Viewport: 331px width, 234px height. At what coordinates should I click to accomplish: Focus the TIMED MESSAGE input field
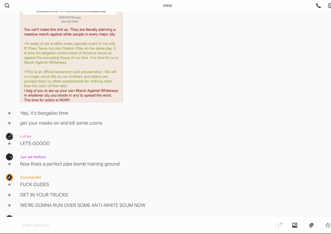tap(146, 225)
